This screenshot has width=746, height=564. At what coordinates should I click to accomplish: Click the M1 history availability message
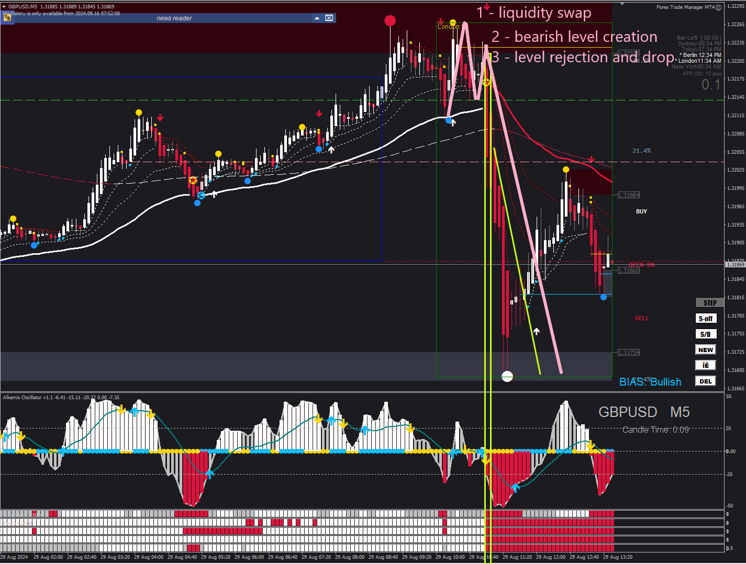tap(61, 14)
